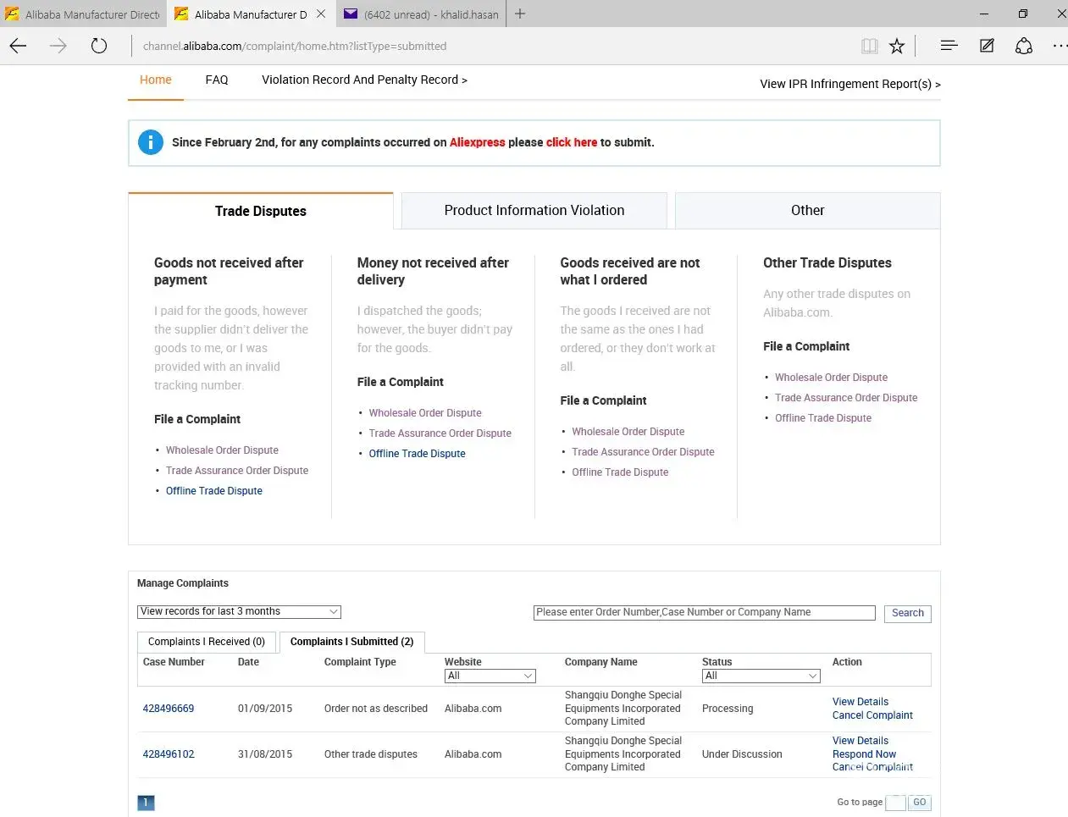This screenshot has height=817, width=1068.
Task: Open new tab with plus icon
Action: 520,14
